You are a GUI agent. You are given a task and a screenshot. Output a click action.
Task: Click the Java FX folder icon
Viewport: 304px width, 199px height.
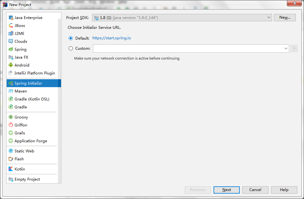pos(11,57)
